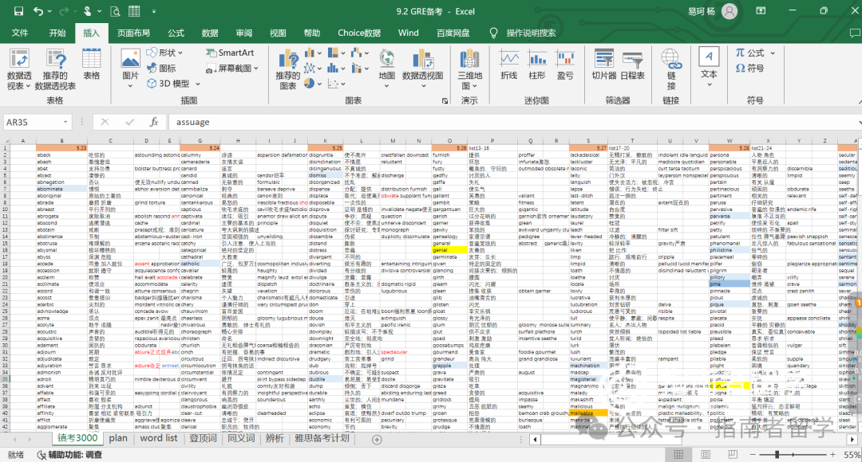Click the fx insert function icon
Image resolution: width=862 pixels, height=462 pixels.
[x=155, y=122]
